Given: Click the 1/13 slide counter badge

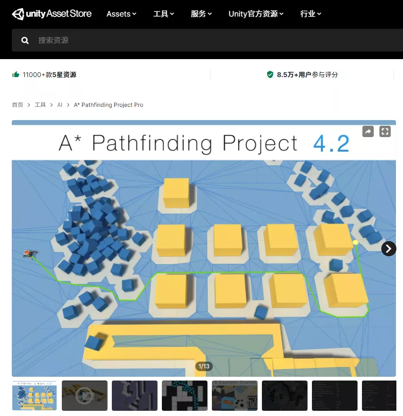Looking at the screenshot, I should click(x=204, y=366).
